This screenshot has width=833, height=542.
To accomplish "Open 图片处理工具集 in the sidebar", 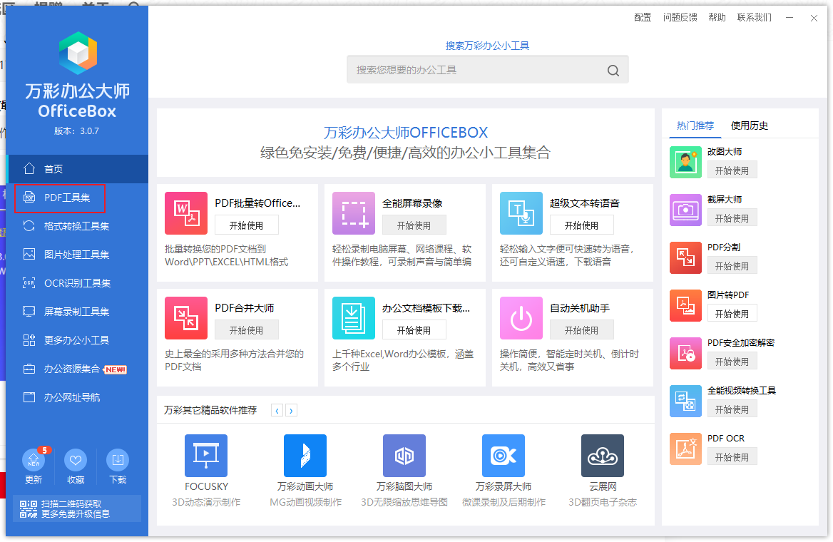I will [x=77, y=255].
